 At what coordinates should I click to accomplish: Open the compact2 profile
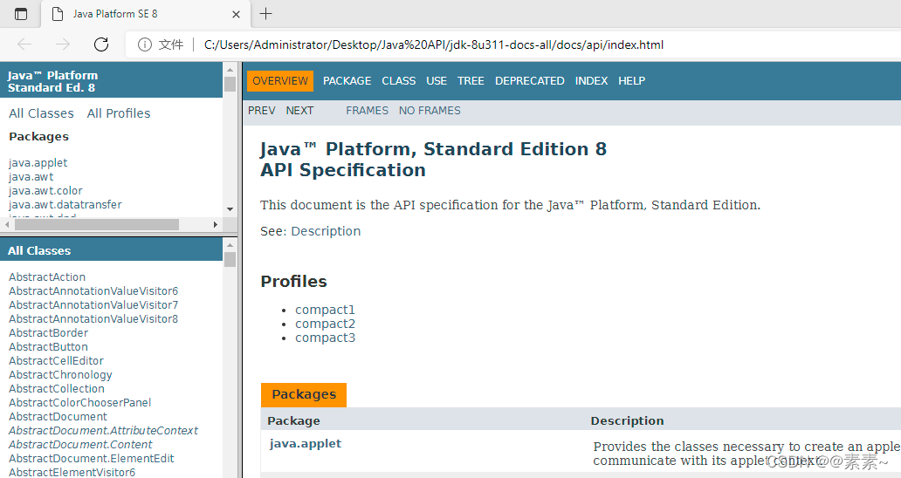(326, 324)
